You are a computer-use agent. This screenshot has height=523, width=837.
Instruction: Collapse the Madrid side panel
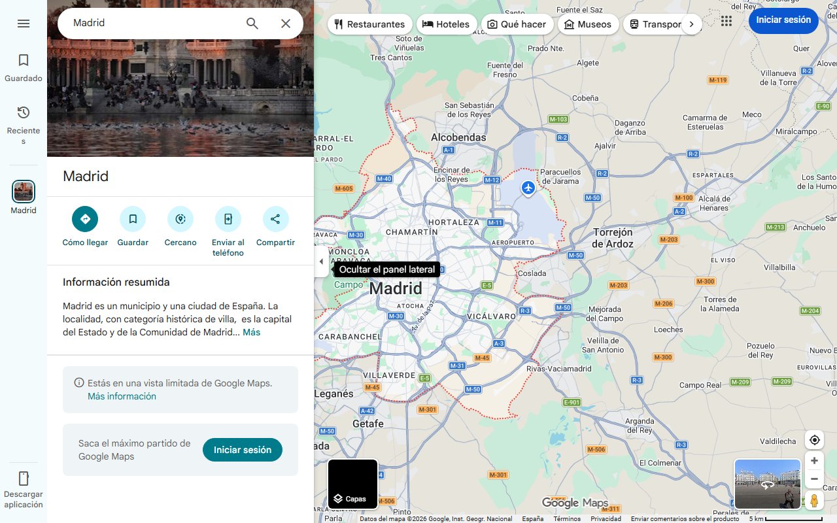pos(321,261)
